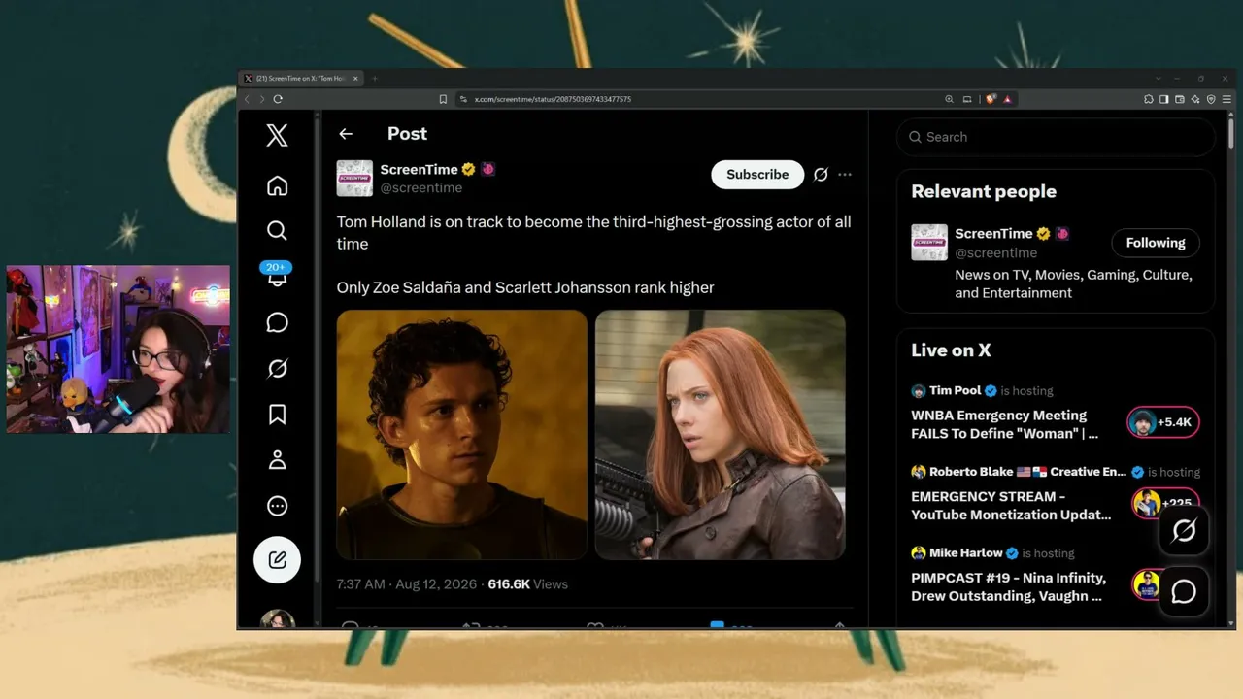This screenshot has width=1243, height=699.
Task: Ask Grok to explain this post
Action: (x=821, y=175)
